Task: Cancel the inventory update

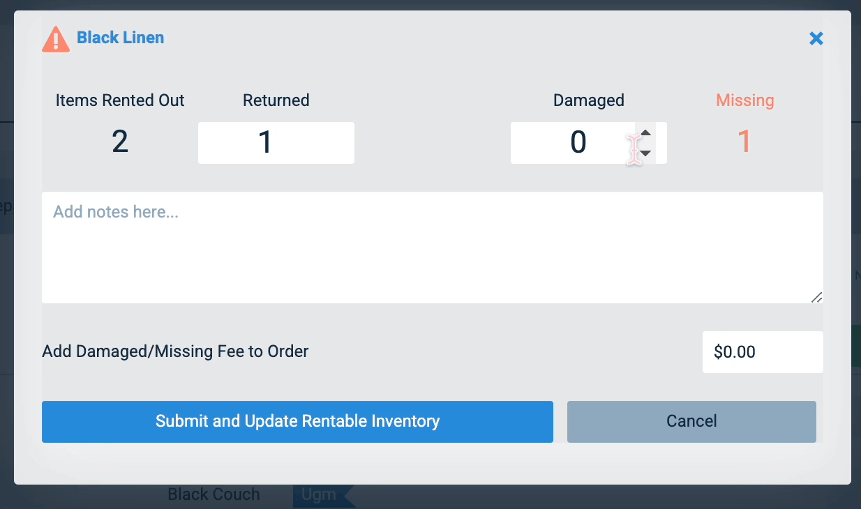Action: 691,421
